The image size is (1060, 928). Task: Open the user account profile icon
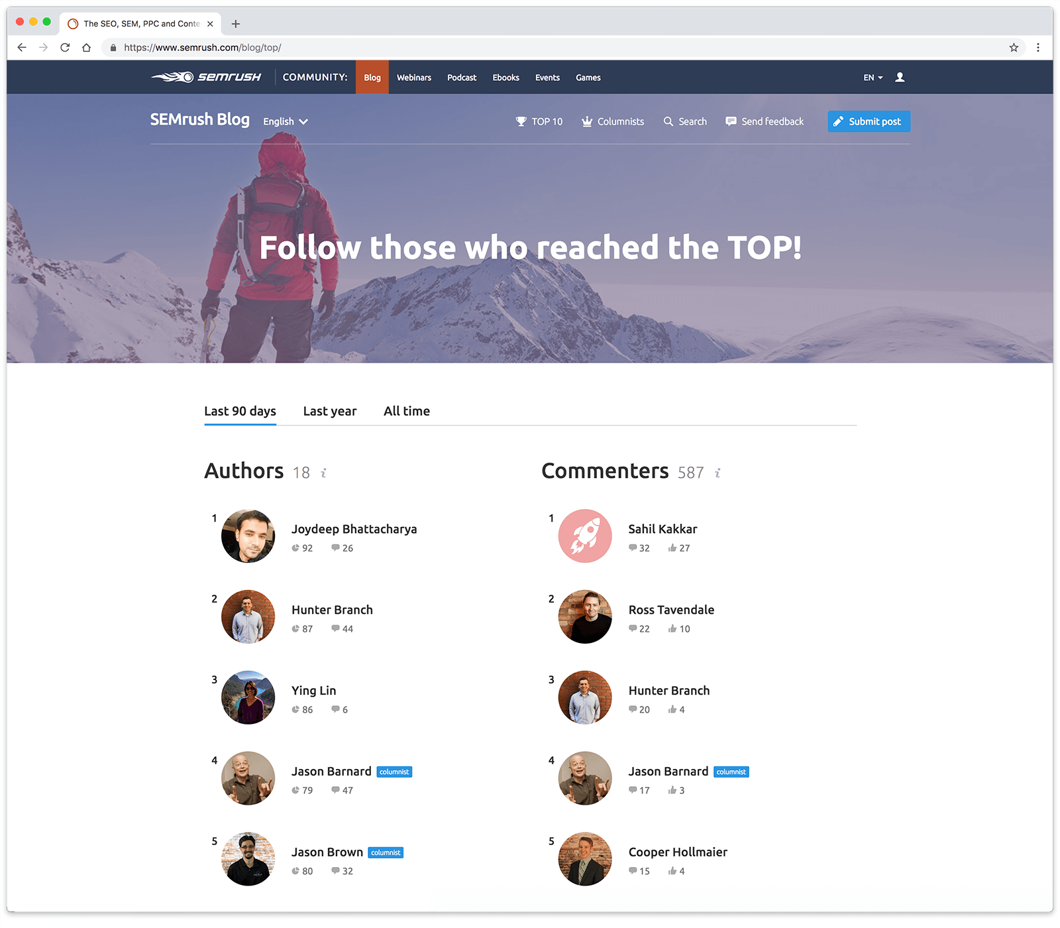click(x=900, y=77)
